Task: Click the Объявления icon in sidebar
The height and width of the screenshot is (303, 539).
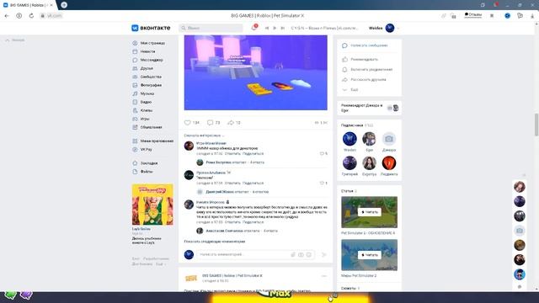Action: [135, 127]
